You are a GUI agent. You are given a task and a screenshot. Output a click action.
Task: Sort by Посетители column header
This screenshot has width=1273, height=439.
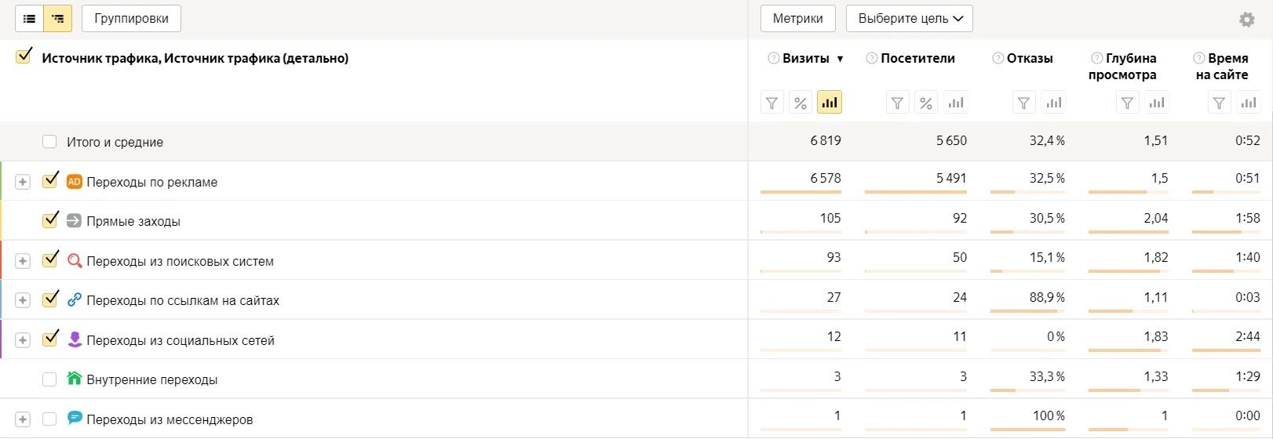(917, 58)
